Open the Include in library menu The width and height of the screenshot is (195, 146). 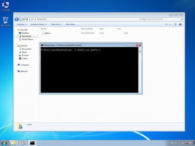pos(39,24)
